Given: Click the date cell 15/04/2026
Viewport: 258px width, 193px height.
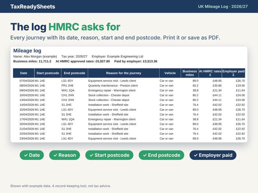Looking at the screenshot, I should coord(27,109).
